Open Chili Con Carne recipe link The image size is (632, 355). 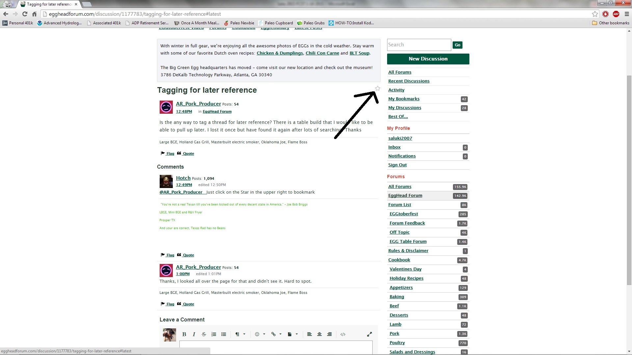click(x=322, y=53)
